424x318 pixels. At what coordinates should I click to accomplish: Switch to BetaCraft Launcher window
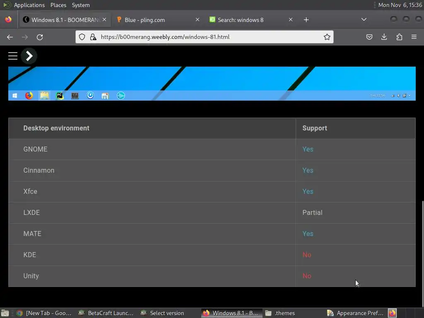pyautogui.click(x=106, y=313)
